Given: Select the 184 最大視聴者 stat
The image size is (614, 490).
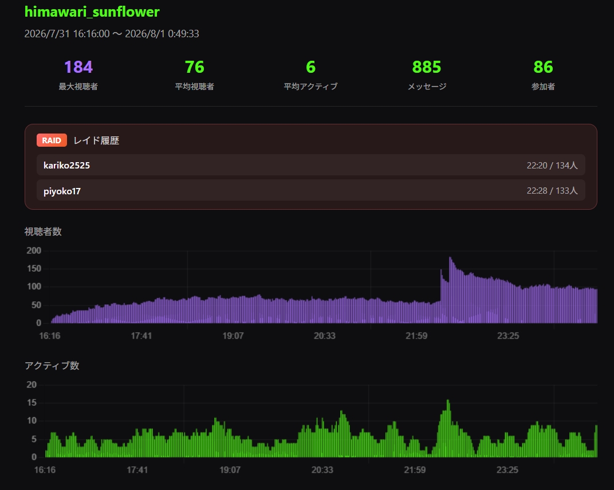Looking at the screenshot, I should click(x=78, y=75).
